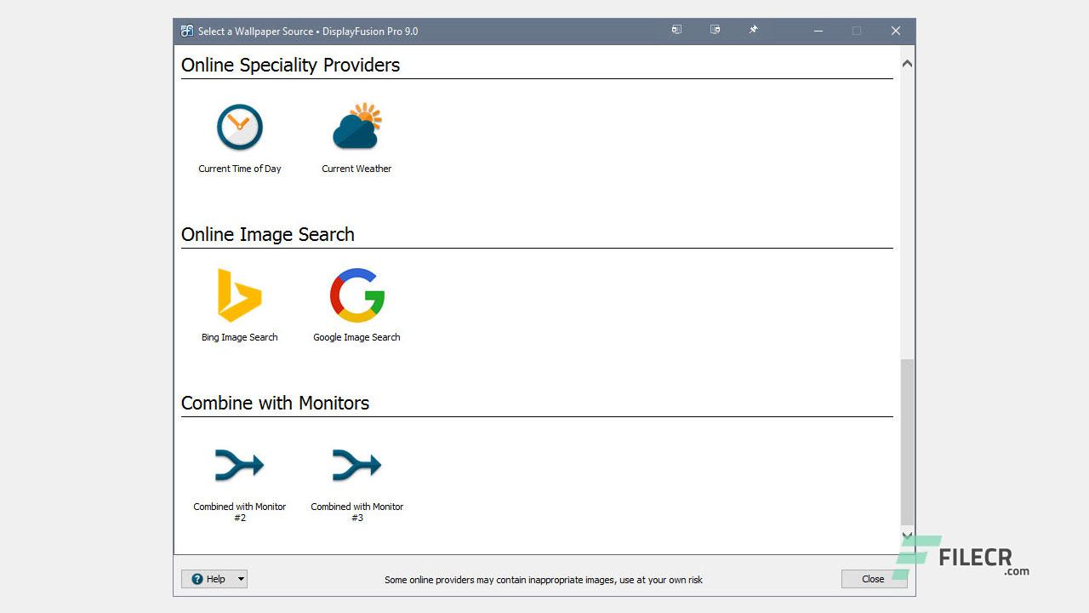Click the Online Speciality Providers heading

click(290, 66)
